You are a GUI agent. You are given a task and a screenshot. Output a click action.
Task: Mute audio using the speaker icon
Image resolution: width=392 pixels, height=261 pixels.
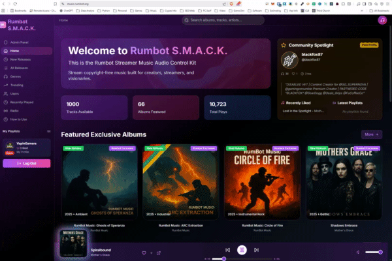pos(357,252)
